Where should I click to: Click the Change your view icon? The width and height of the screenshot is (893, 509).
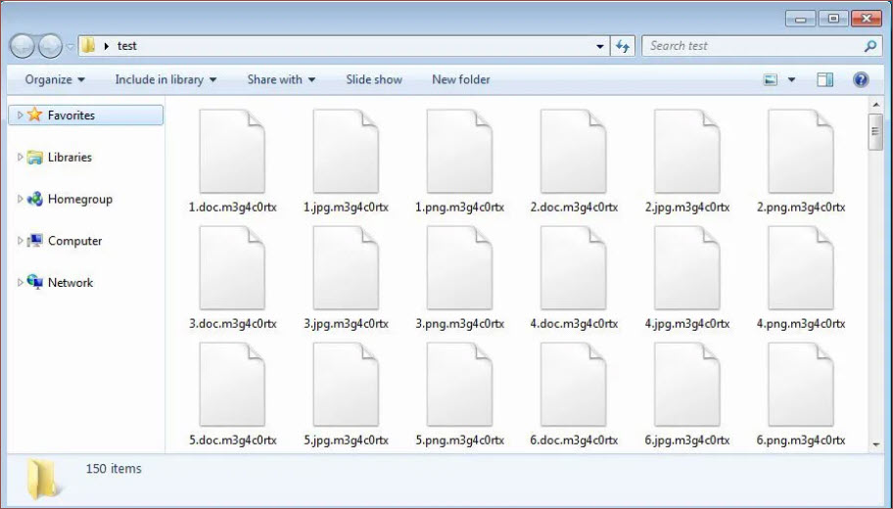[x=771, y=80]
